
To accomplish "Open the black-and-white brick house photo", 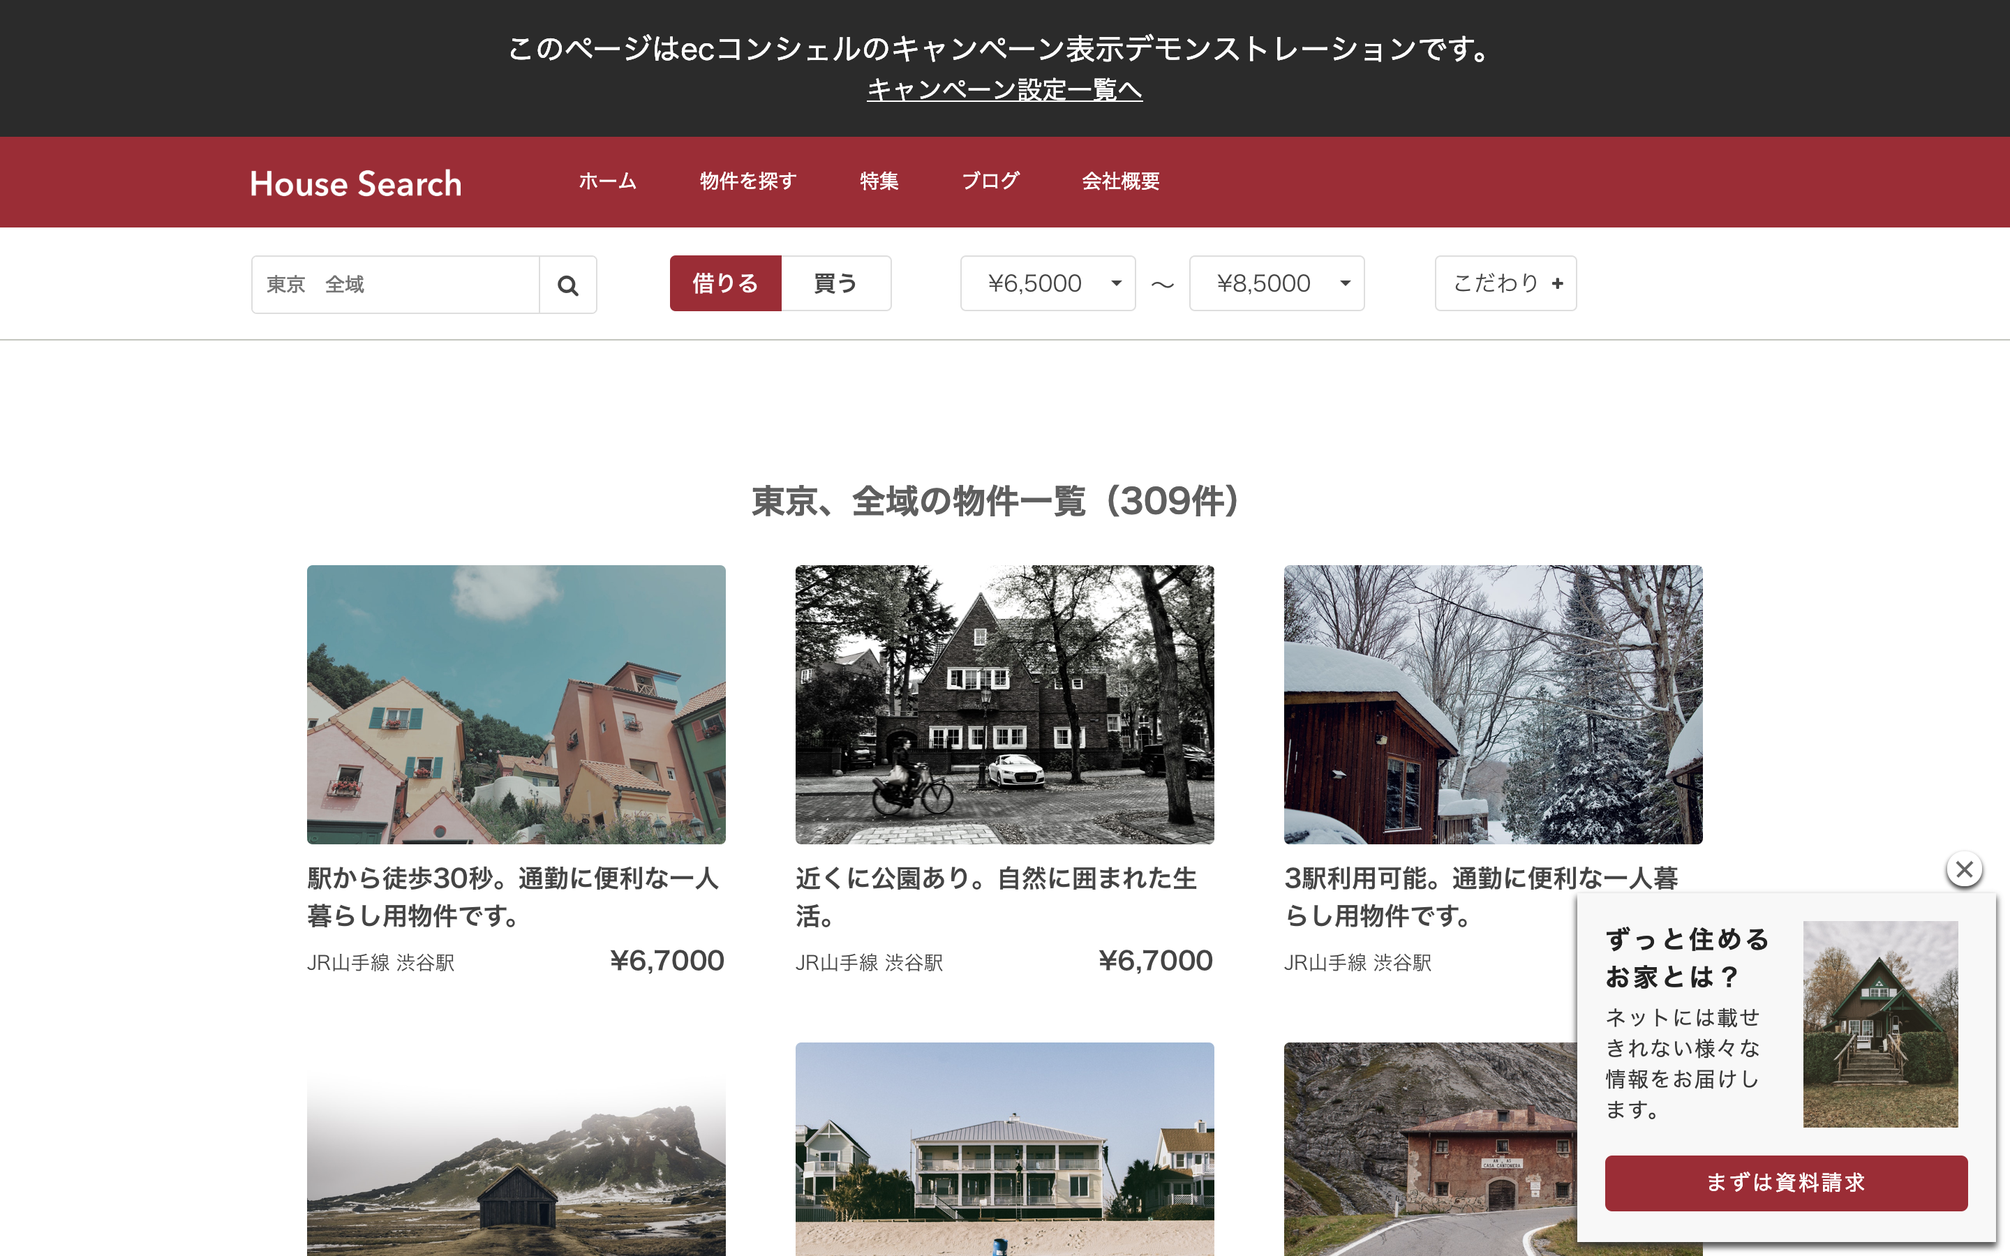I will pos(1004,705).
